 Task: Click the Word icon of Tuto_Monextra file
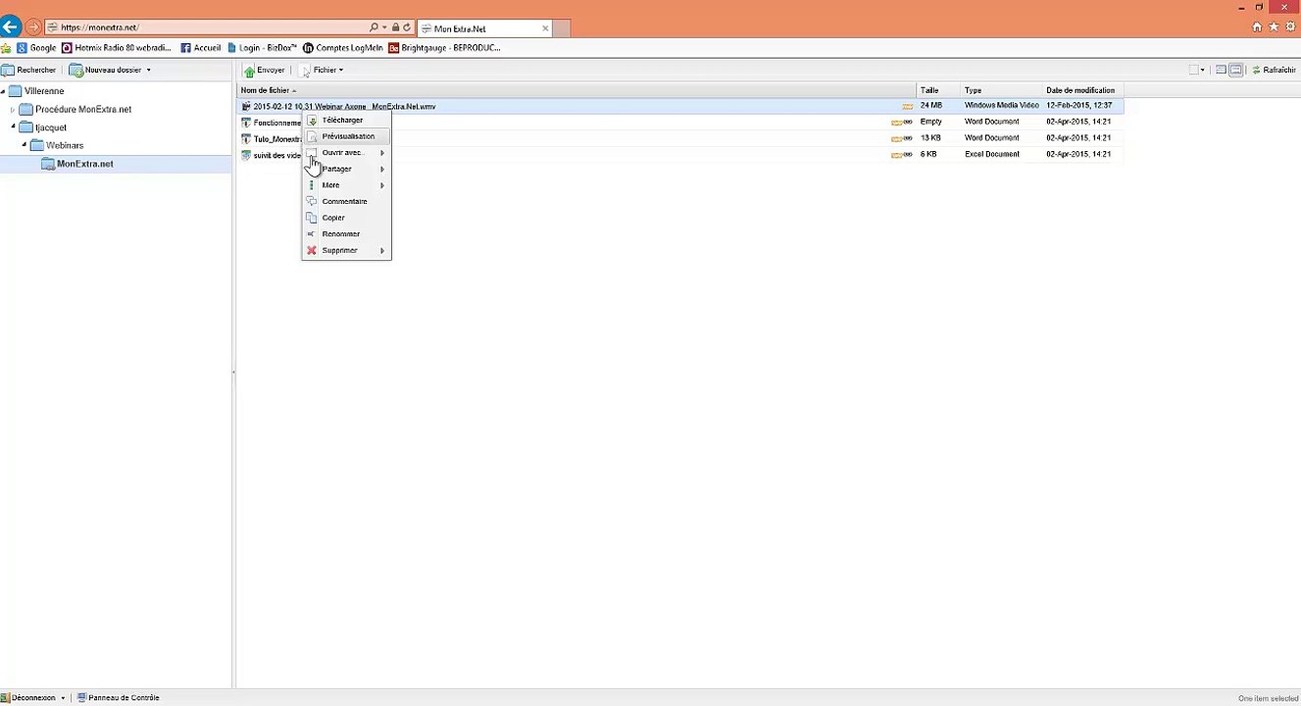point(246,138)
